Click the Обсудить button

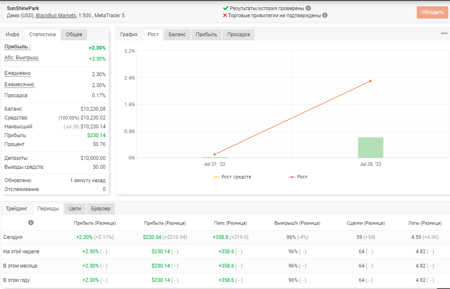[x=432, y=12]
